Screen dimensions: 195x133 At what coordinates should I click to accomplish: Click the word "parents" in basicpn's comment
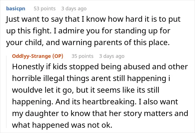[x=108, y=43]
